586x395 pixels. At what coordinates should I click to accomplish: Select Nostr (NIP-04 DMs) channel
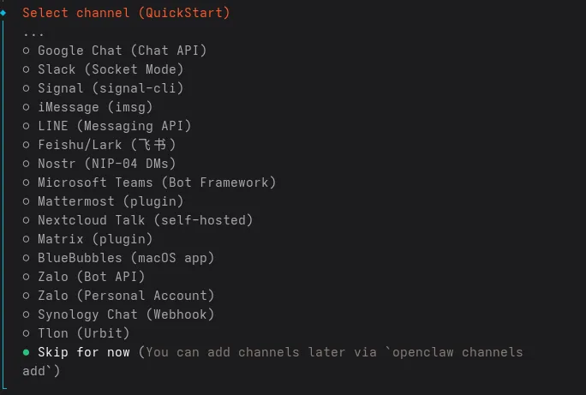click(106, 164)
